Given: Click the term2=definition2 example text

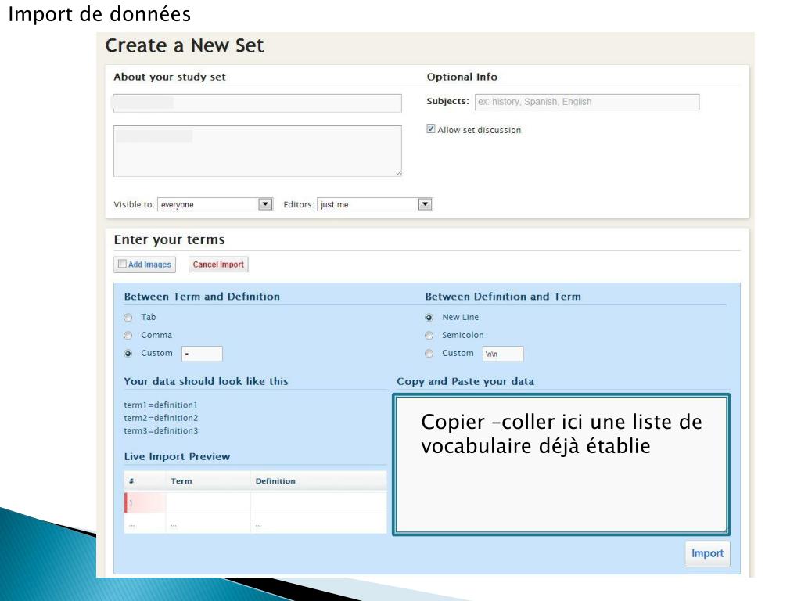Looking at the screenshot, I should 160,418.
